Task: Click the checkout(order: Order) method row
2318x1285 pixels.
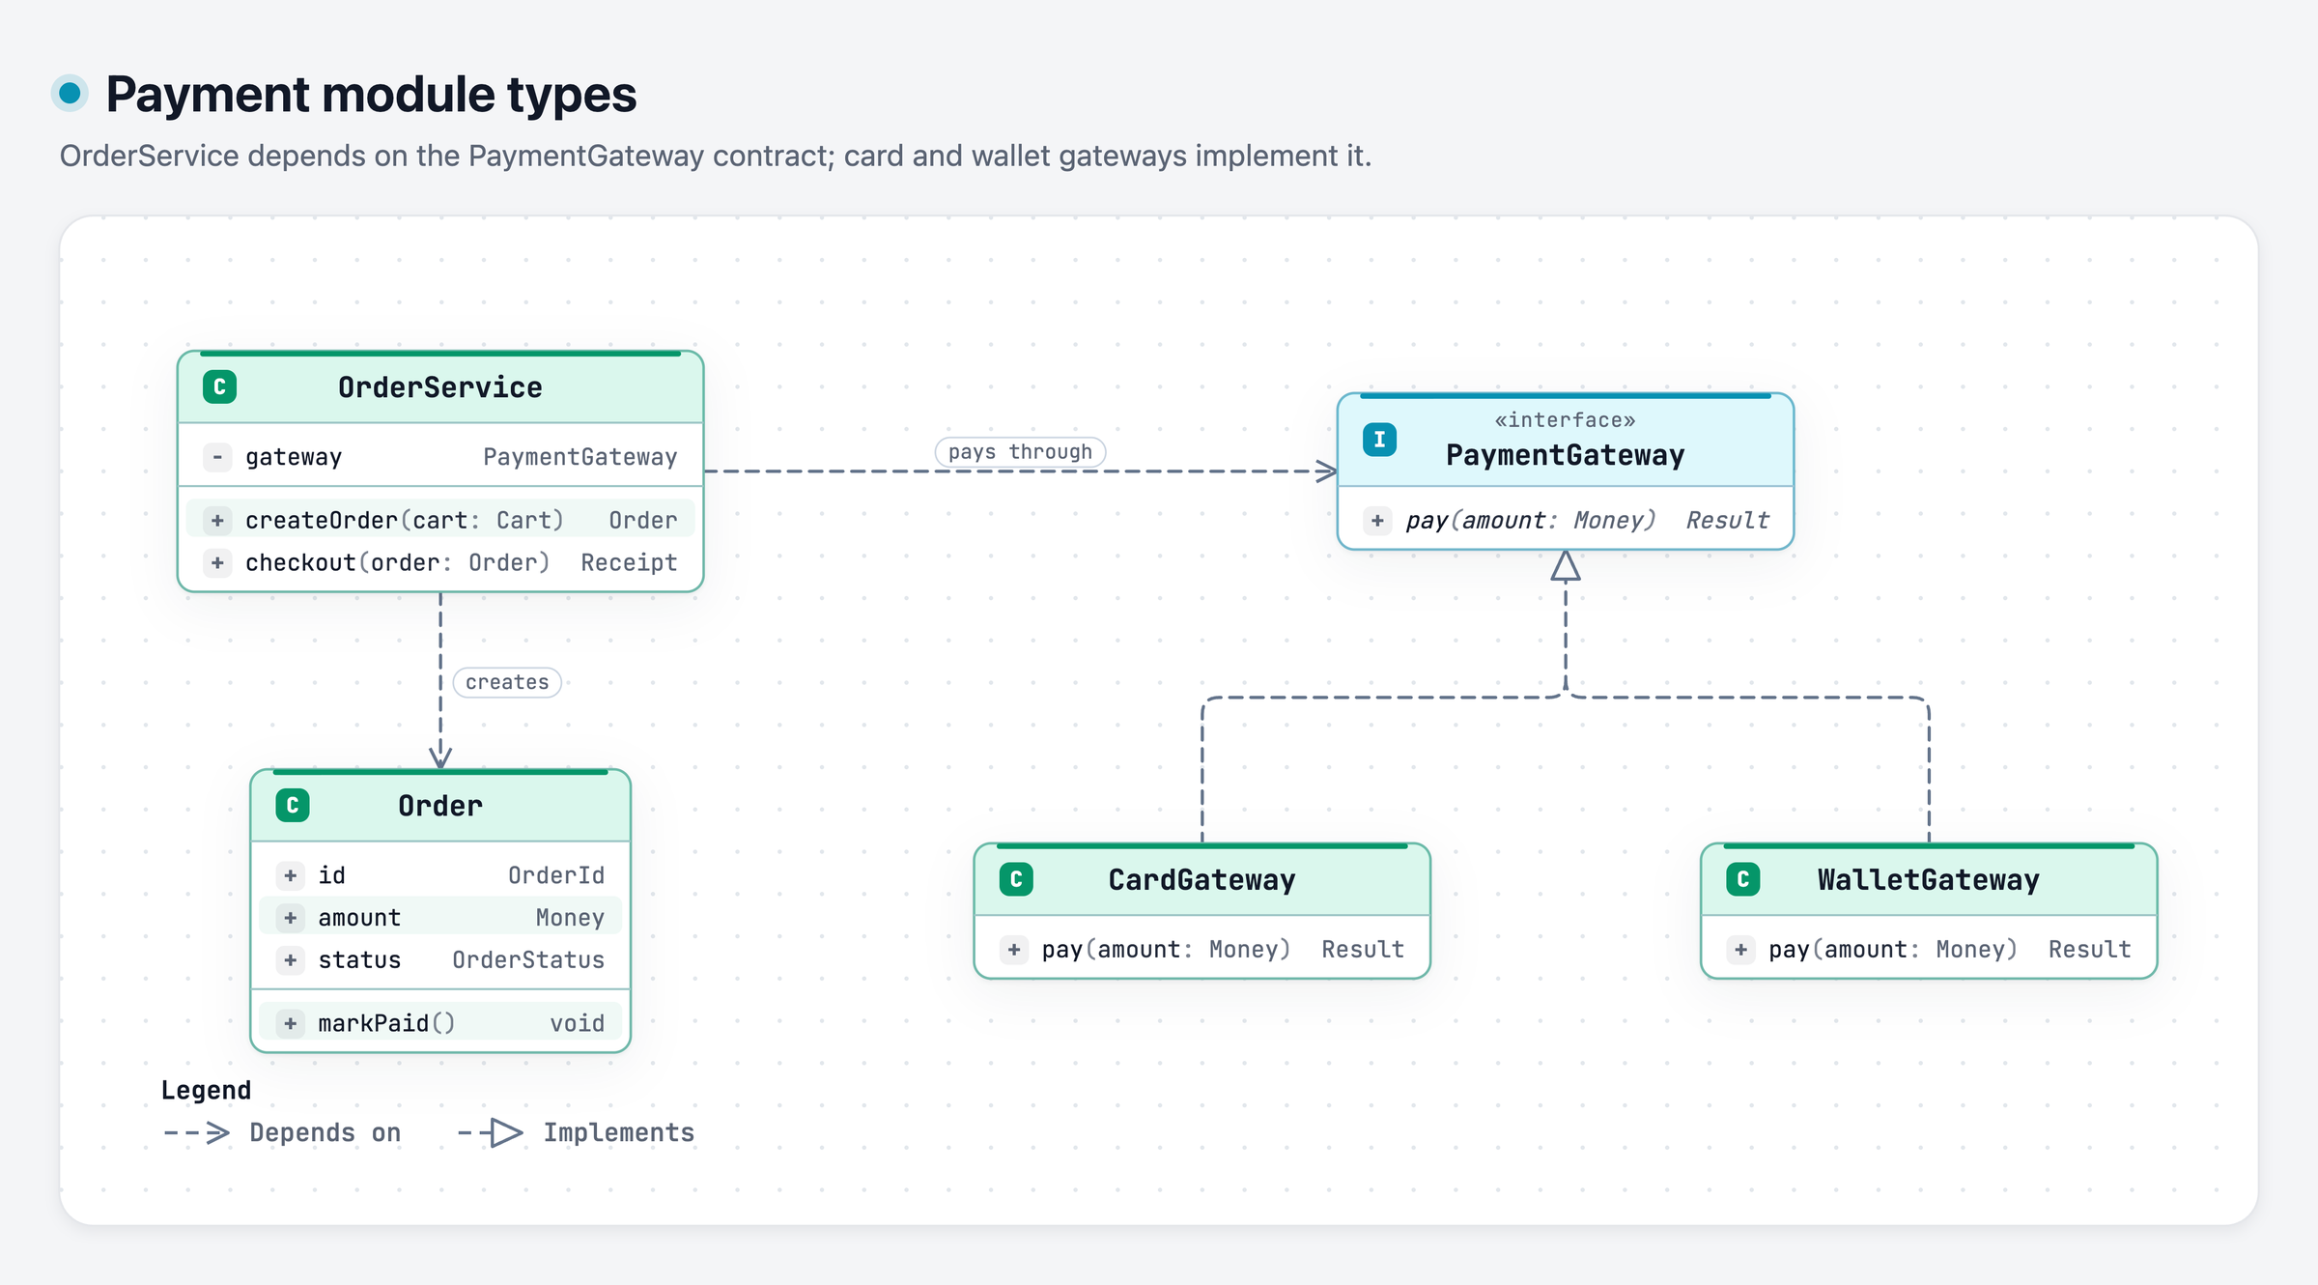Action: click(440, 562)
